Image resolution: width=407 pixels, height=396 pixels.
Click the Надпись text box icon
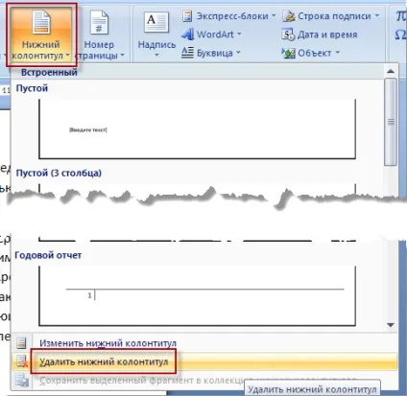click(156, 22)
